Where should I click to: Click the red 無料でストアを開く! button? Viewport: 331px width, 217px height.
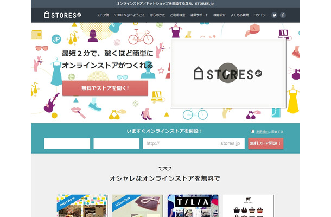point(105,88)
